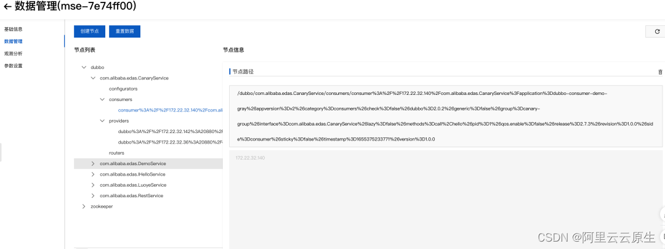665x249 pixels.
Task: Delete node via trash icon near 节点路径
Action: pos(660,72)
